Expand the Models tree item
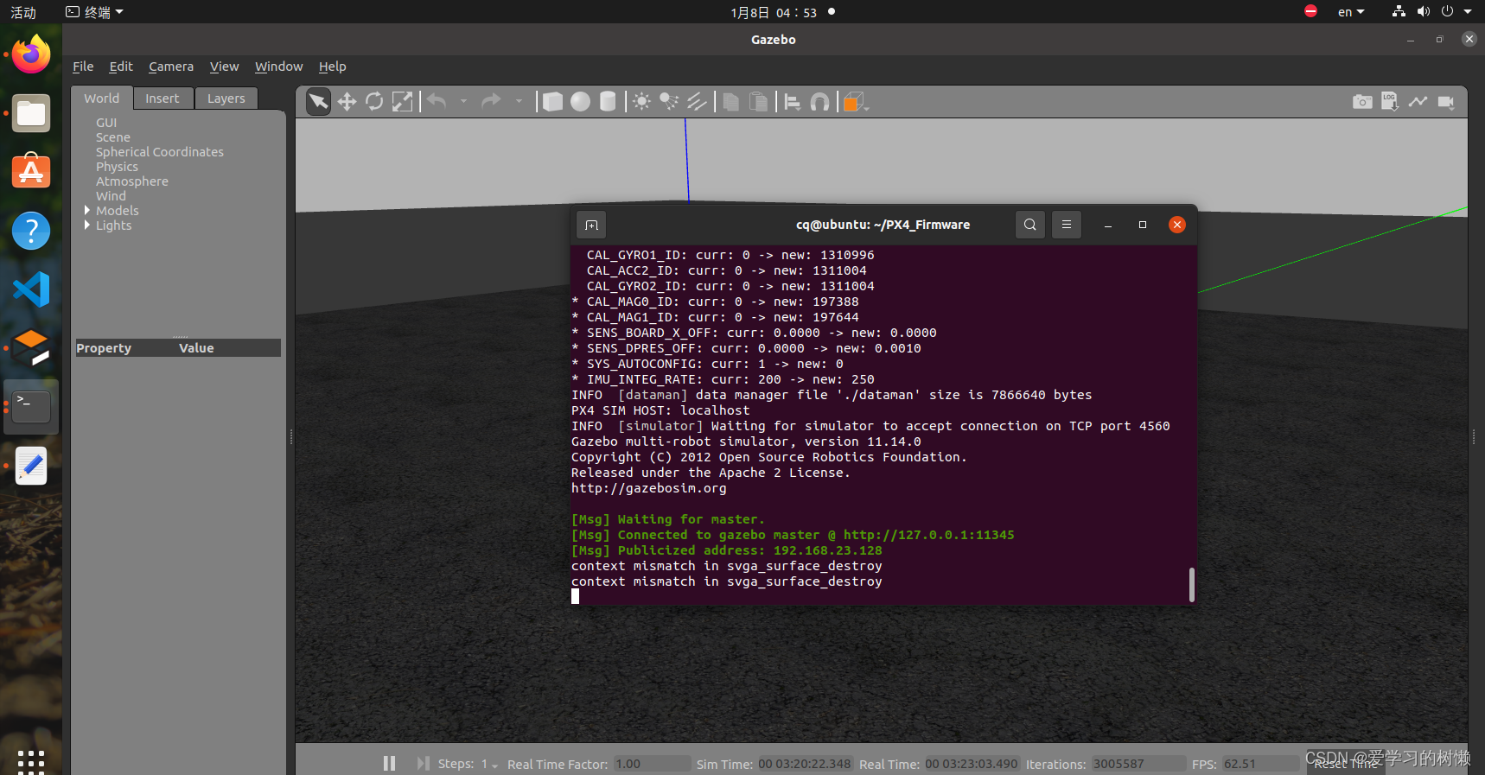 pyautogui.click(x=87, y=211)
